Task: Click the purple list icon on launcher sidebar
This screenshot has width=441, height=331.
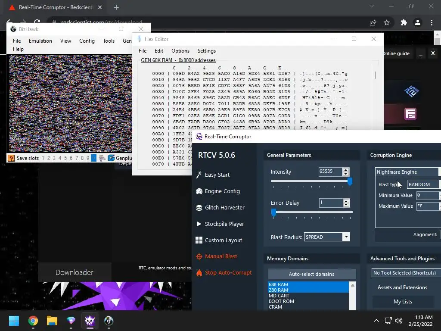Action: [410, 114]
